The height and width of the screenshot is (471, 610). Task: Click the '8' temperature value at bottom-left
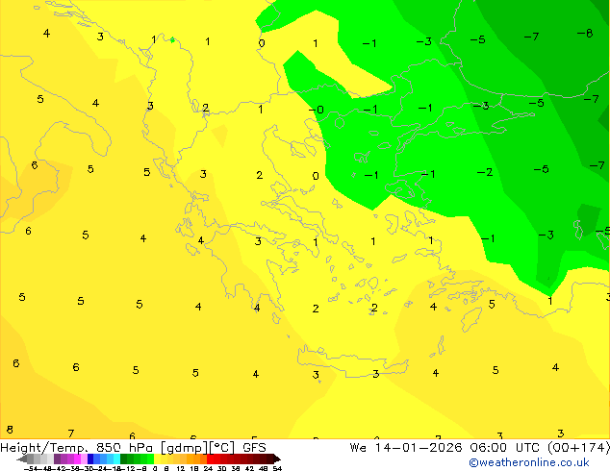[10, 430]
